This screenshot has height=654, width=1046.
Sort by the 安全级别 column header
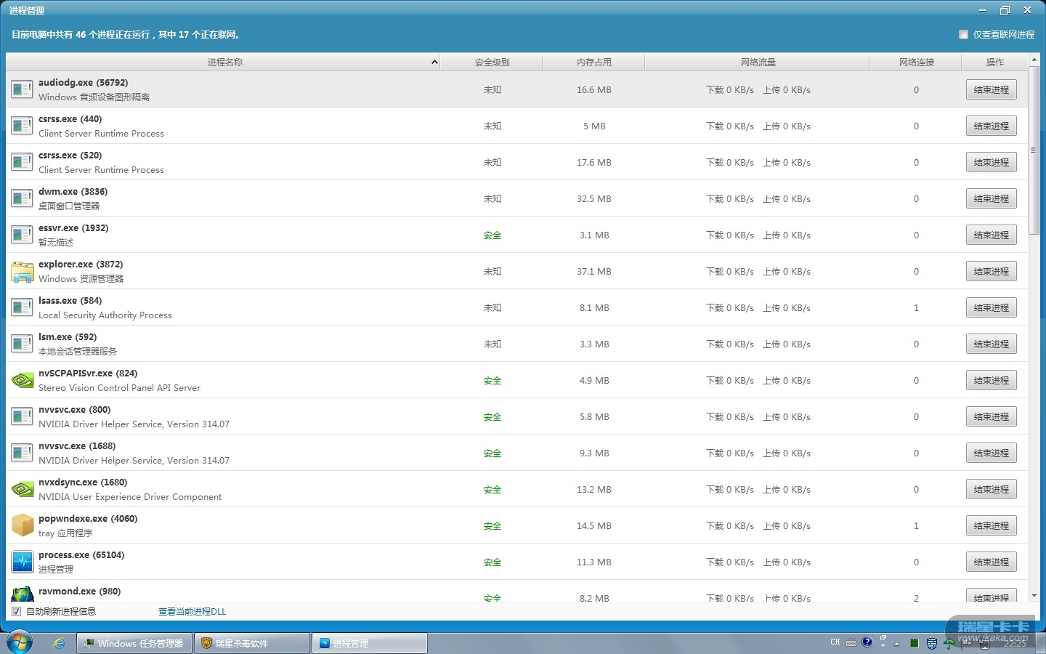(x=492, y=62)
